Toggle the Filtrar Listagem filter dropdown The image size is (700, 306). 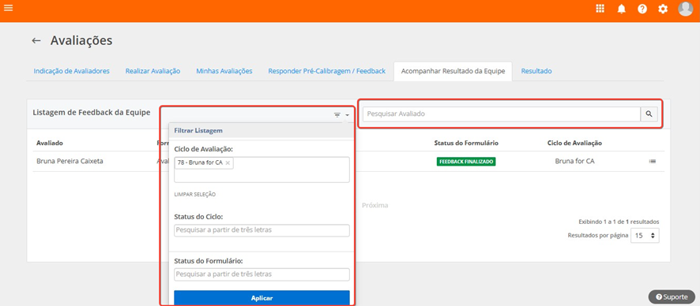click(342, 115)
